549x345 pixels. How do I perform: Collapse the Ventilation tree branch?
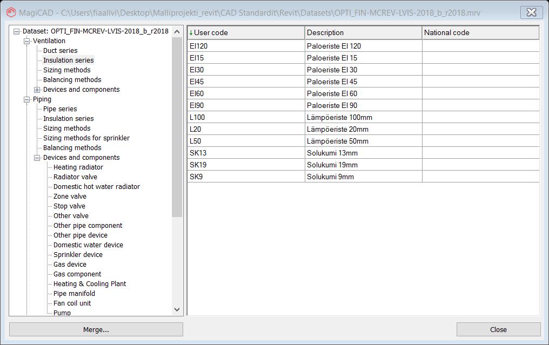(x=26, y=41)
